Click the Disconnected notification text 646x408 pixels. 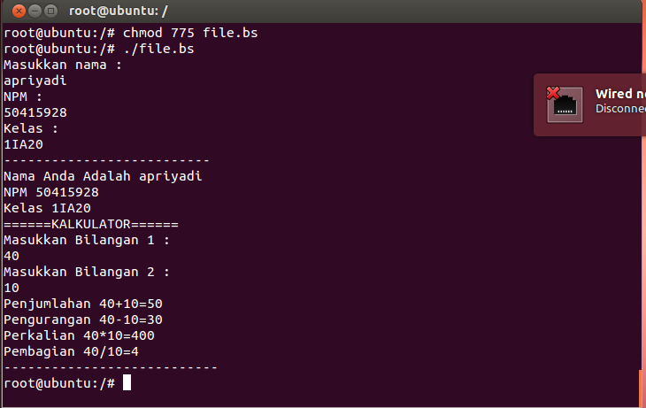[x=620, y=108]
